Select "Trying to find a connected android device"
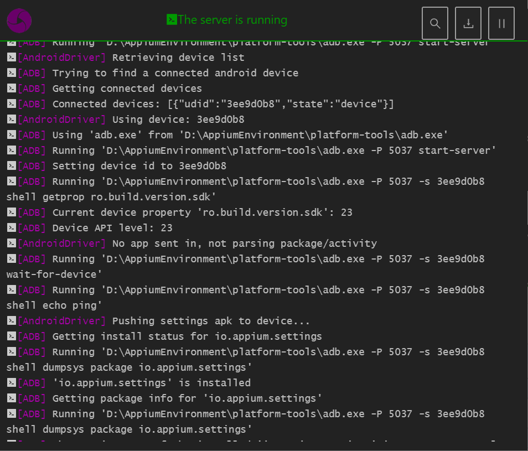Screen dimensions: 528x451 (x=175, y=73)
